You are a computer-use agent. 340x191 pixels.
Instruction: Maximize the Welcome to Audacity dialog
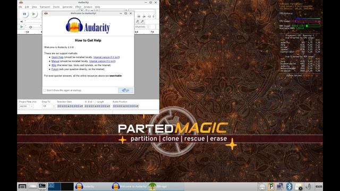click(x=126, y=13)
